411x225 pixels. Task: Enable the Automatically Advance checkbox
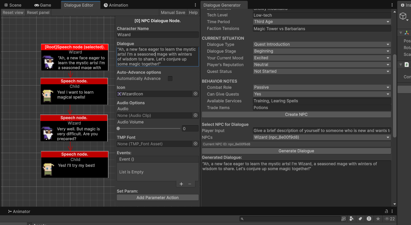pyautogui.click(x=170, y=79)
